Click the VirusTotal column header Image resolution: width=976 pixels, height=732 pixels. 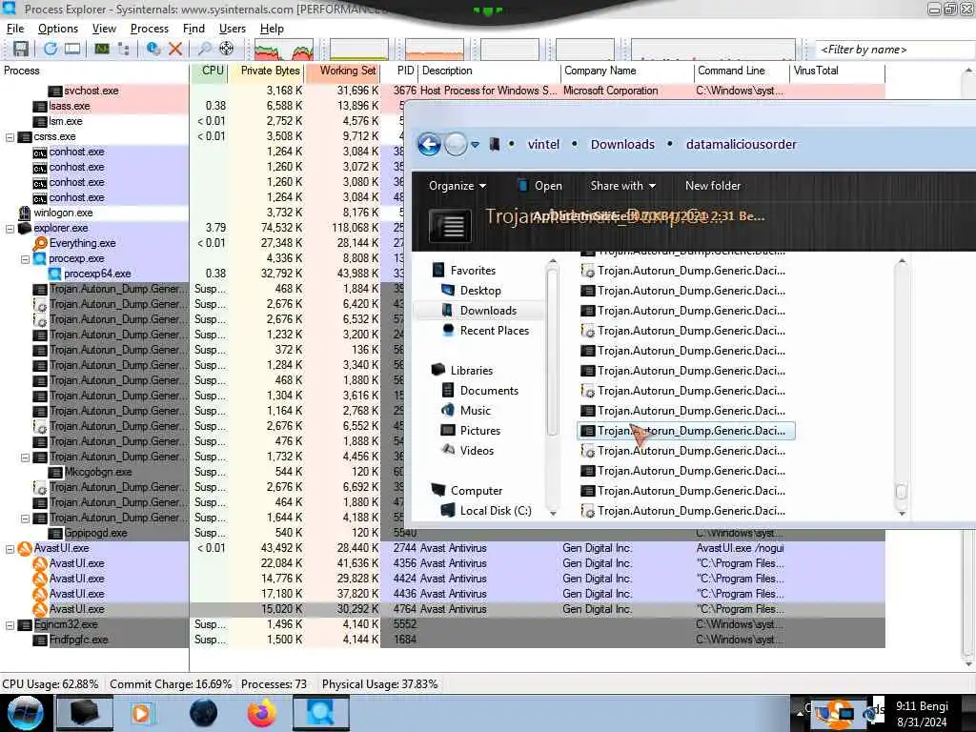point(837,71)
